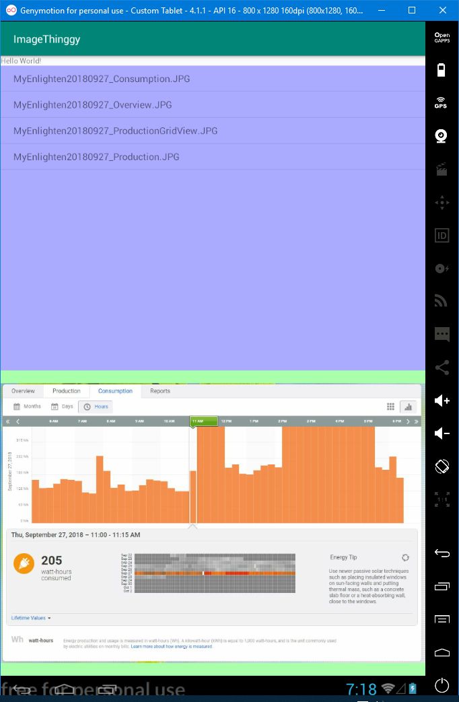459x702 pixels.
Task: Open the Reports tab in chart
Action: point(160,391)
